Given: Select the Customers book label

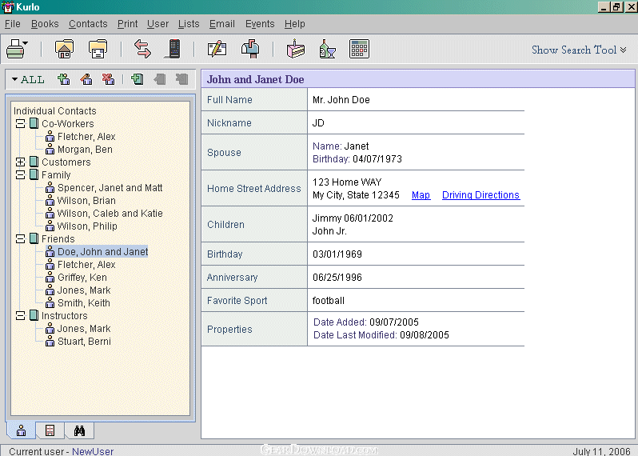Looking at the screenshot, I should pos(66,162).
